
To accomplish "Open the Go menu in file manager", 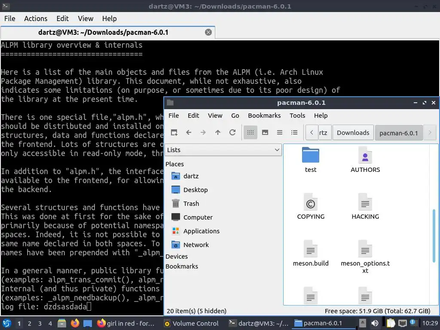I will pyautogui.click(x=235, y=116).
